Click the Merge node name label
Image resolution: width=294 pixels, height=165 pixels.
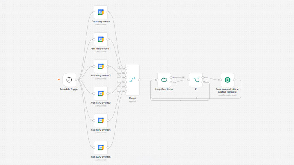[x=132, y=98]
